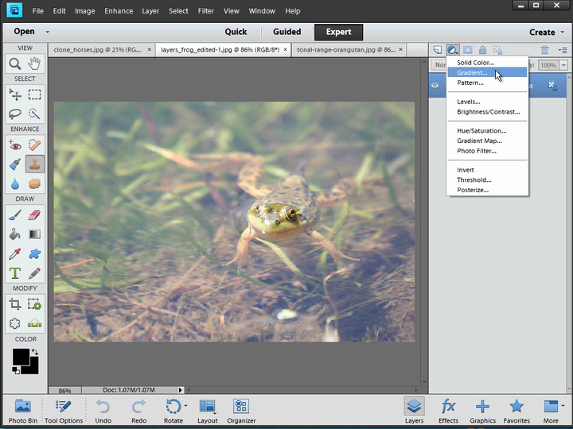The width and height of the screenshot is (573, 429).
Task: Switch to tonal-range-orangutan.jpg tab
Action: pos(345,49)
